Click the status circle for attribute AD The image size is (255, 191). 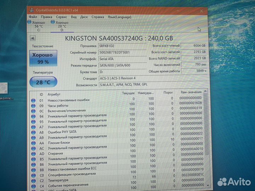click(34, 154)
